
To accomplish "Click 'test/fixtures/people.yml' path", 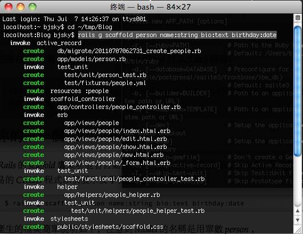I will tap(105, 83).
